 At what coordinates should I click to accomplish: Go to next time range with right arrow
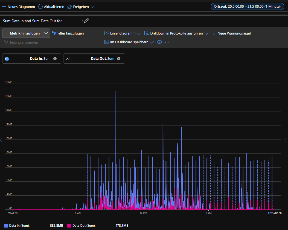click(x=286, y=140)
